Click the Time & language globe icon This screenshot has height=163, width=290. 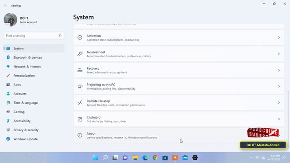pyautogui.click(x=8, y=103)
